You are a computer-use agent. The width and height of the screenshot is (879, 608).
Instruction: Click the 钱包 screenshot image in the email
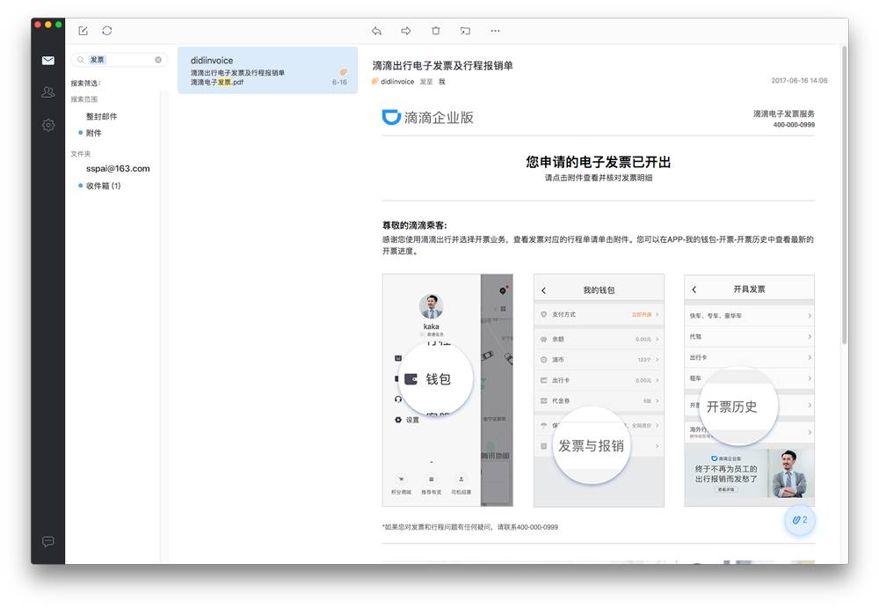click(447, 390)
